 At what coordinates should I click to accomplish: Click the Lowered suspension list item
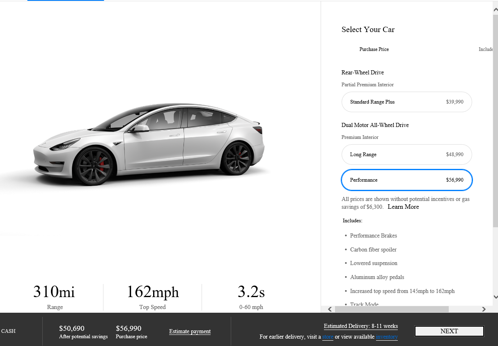click(374, 263)
